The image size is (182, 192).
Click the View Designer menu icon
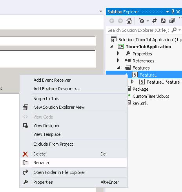pyautogui.click(x=25, y=126)
